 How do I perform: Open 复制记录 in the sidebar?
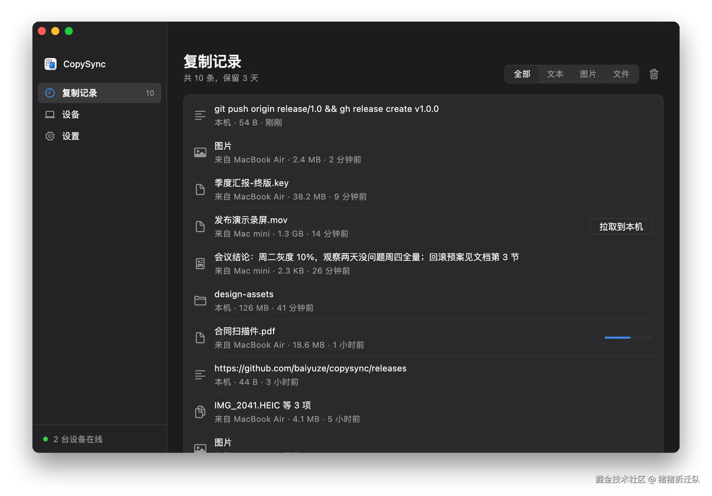(x=99, y=93)
